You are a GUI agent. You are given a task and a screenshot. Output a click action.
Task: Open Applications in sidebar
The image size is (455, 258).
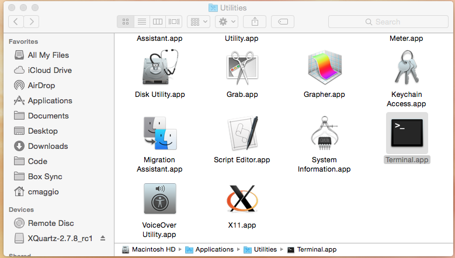(43, 100)
